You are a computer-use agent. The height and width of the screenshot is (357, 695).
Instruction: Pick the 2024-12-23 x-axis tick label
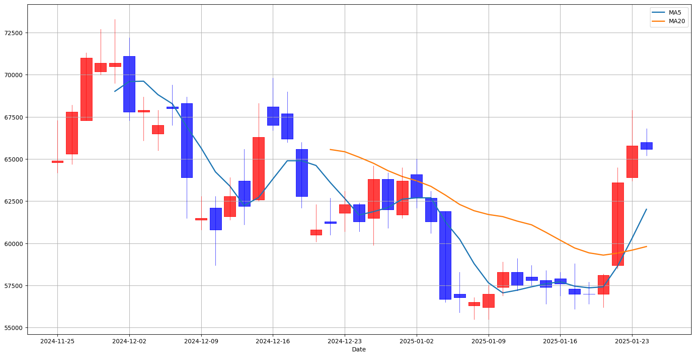345,341
